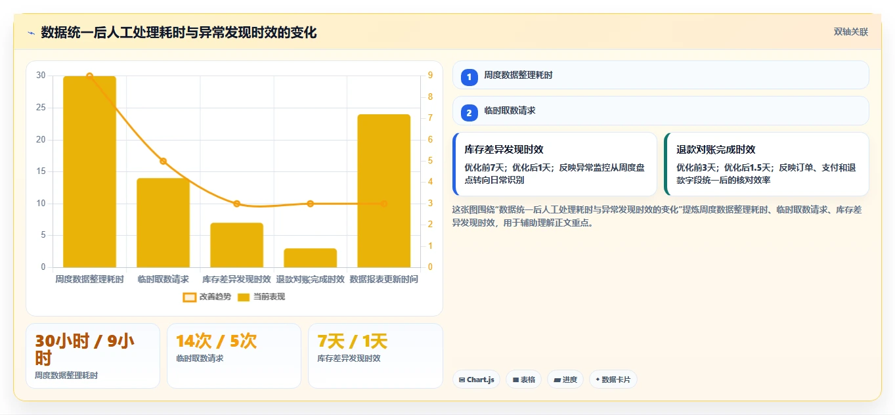Click the 临时取数请求 bar in chart
Image resolution: width=895 pixels, height=415 pixels.
163,223
